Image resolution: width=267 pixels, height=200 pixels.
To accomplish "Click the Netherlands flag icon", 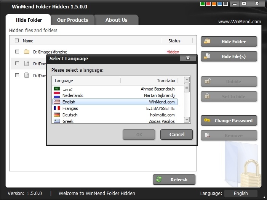I will tap(57, 95).
